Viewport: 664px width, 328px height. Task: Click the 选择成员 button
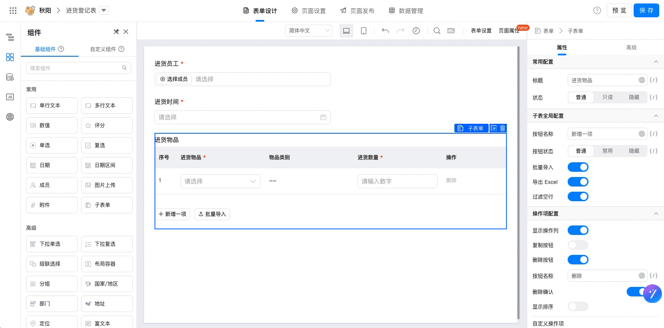[x=174, y=79]
